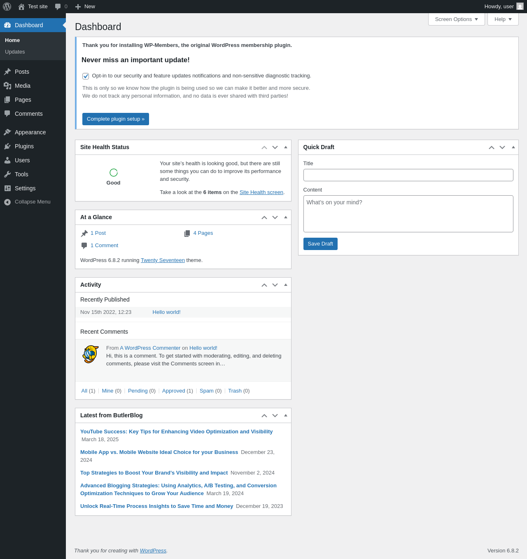Image resolution: width=527 pixels, height=559 pixels.
Task: Open the Howdy, user account menu
Action: 504,7
